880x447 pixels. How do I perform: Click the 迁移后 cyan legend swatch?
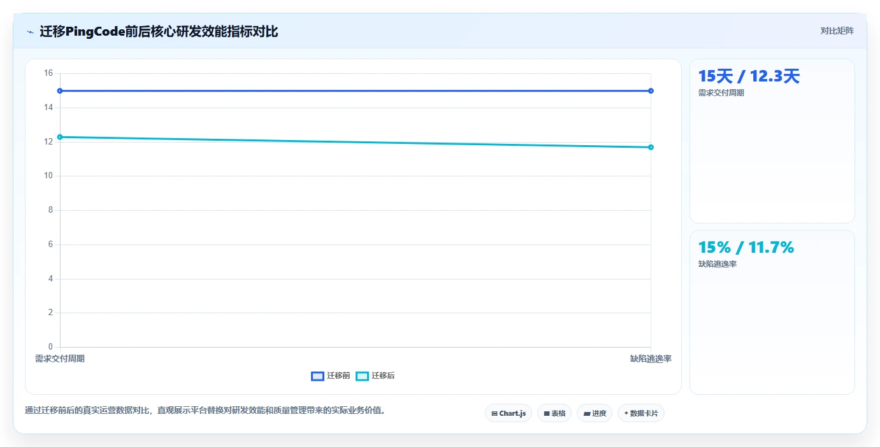tap(362, 376)
